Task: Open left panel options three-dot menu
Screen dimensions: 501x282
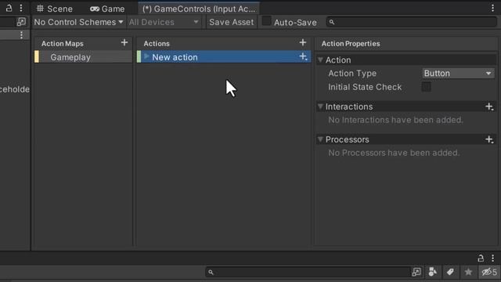Action: (x=21, y=34)
